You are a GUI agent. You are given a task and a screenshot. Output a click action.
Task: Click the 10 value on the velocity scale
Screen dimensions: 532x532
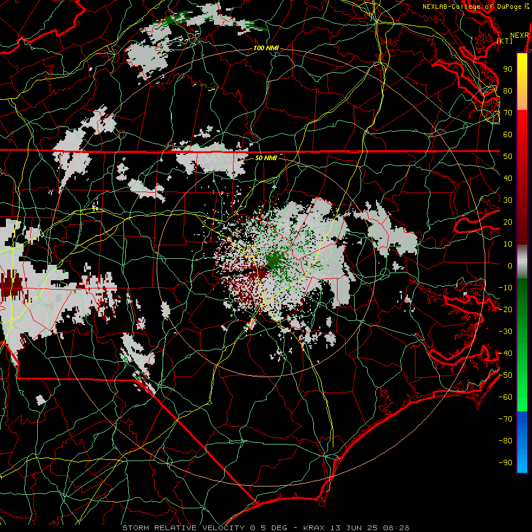[508, 244]
